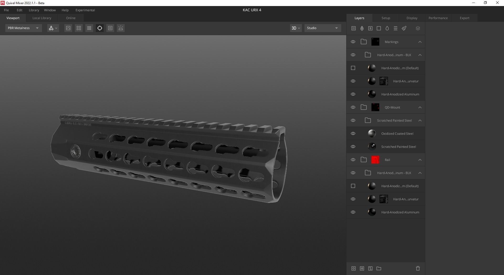Hide the Scratched Painted Steel material layer

[x=353, y=147]
